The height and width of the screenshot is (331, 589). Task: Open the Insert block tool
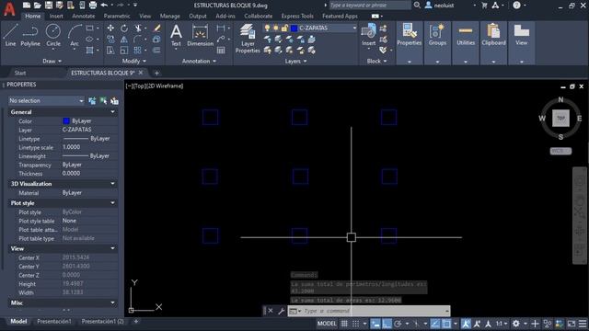[368, 35]
